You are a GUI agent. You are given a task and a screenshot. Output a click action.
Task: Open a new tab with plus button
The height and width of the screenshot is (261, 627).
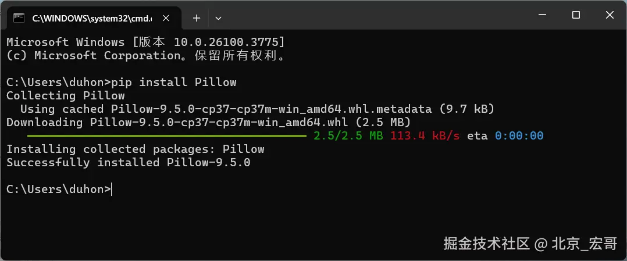pyautogui.click(x=197, y=18)
